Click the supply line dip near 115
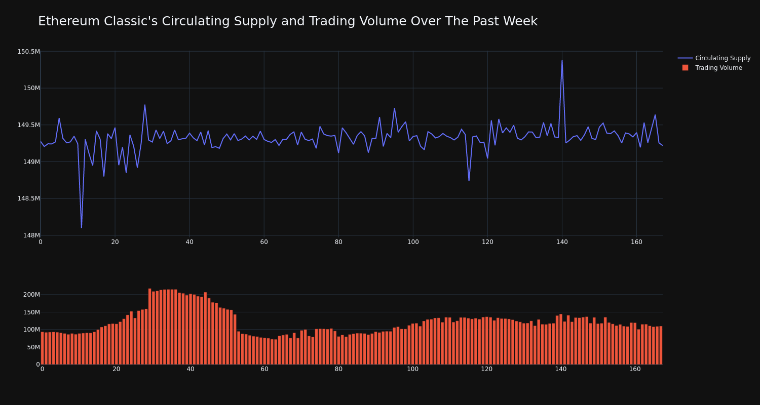This screenshot has width=760, height=405. click(469, 181)
